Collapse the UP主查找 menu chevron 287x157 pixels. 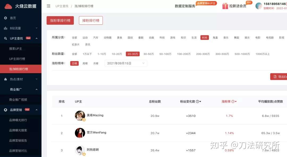click(x=36, y=38)
